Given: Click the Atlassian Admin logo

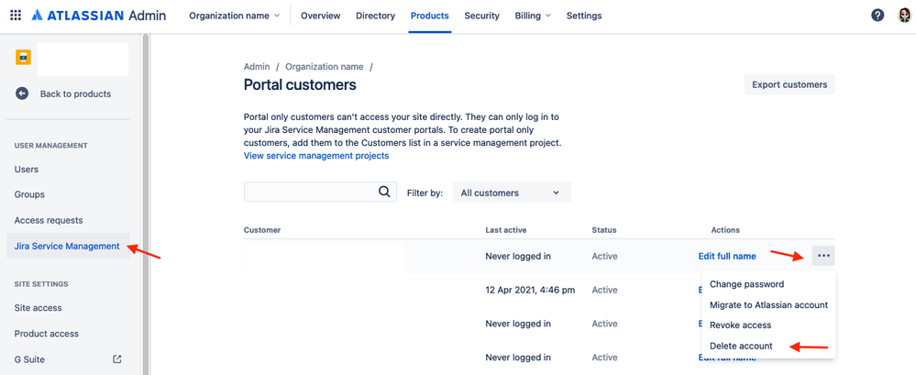Looking at the screenshot, I should [x=99, y=16].
